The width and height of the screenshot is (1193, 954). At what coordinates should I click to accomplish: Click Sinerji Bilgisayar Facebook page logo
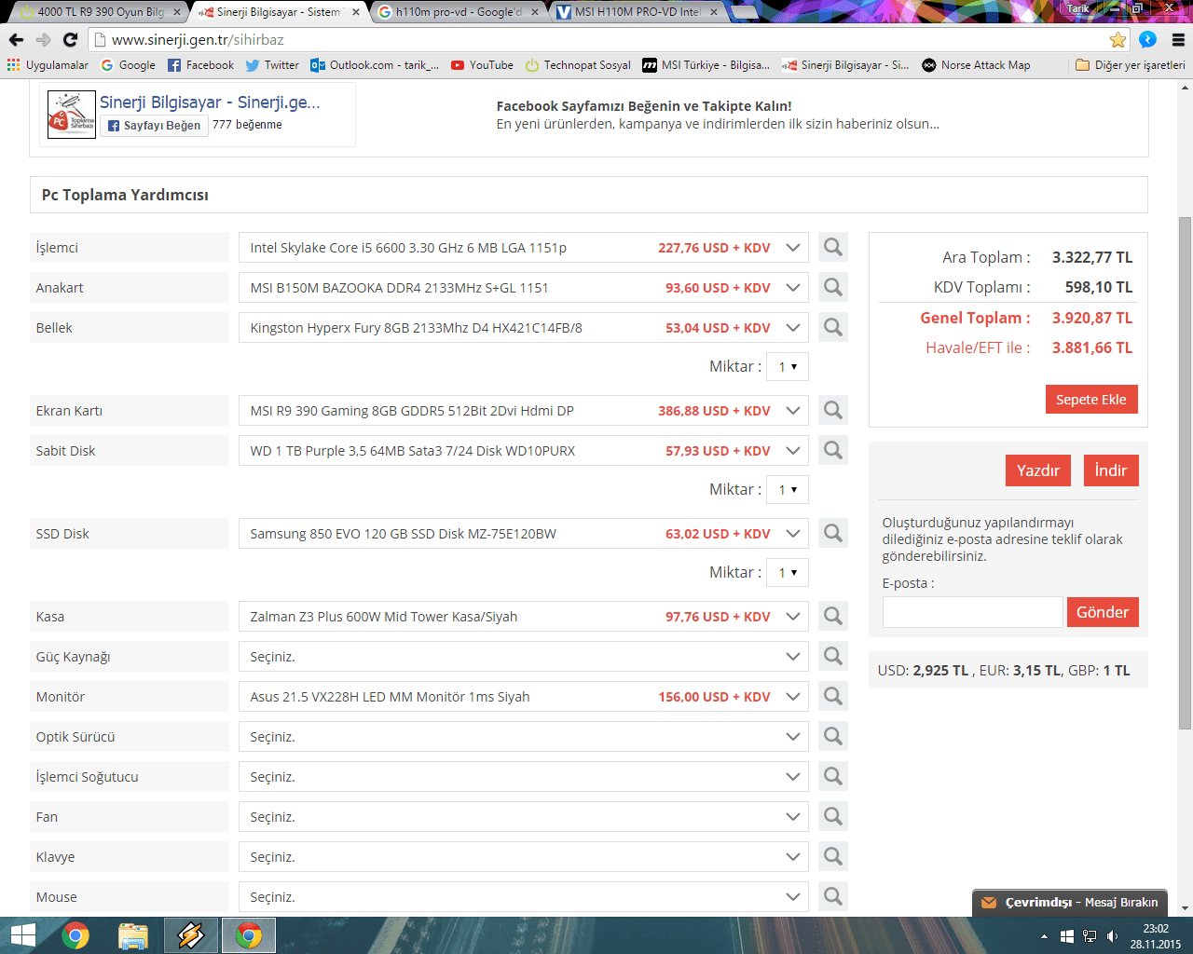pyautogui.click(x=72, y=115)
